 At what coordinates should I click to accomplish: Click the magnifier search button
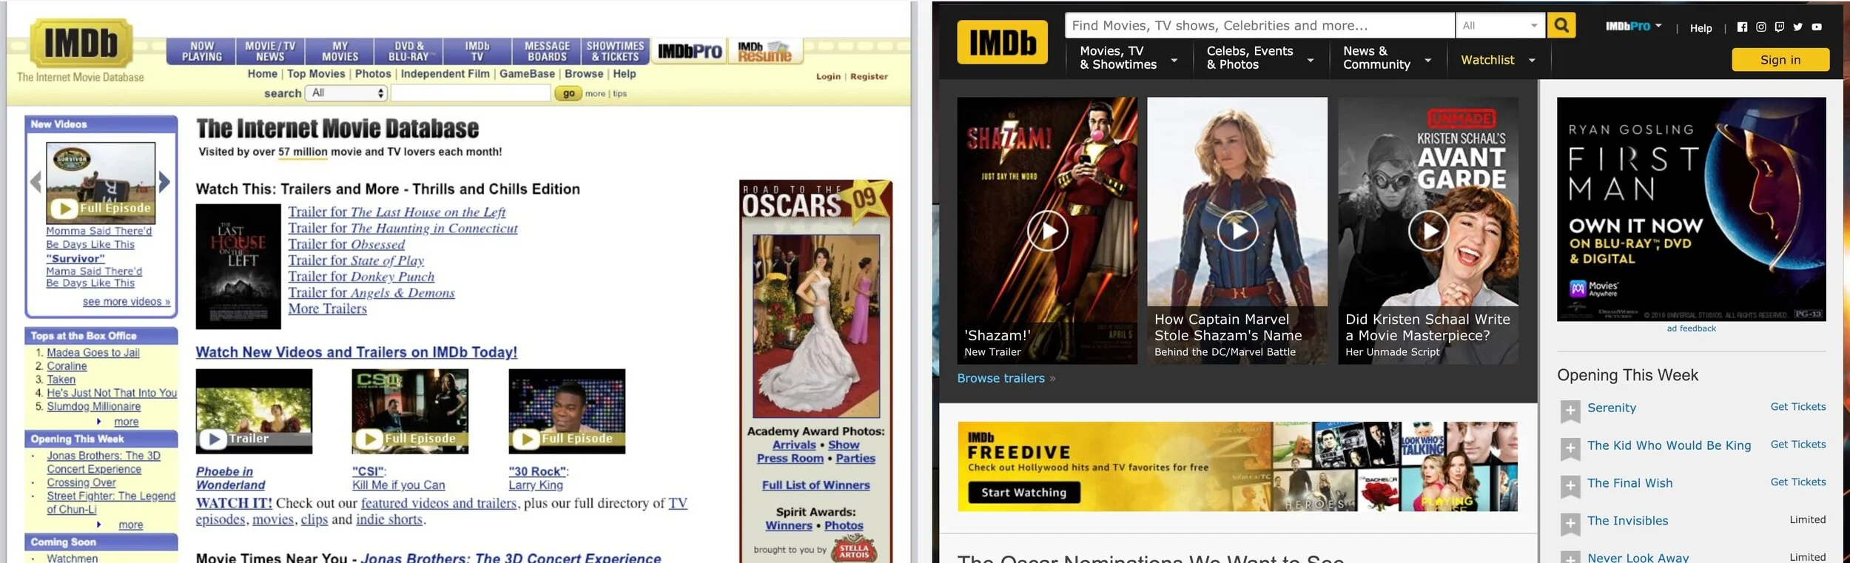pyautogui.click(x=1561, y=25)
